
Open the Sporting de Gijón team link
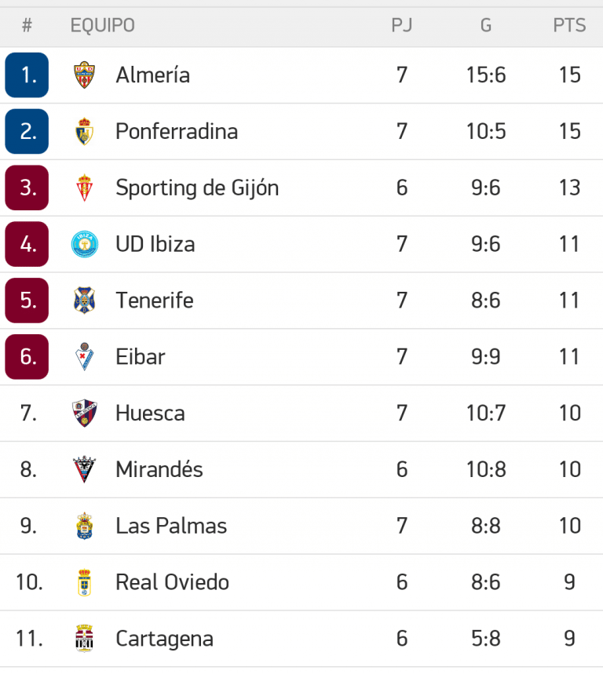click(196, 188)
